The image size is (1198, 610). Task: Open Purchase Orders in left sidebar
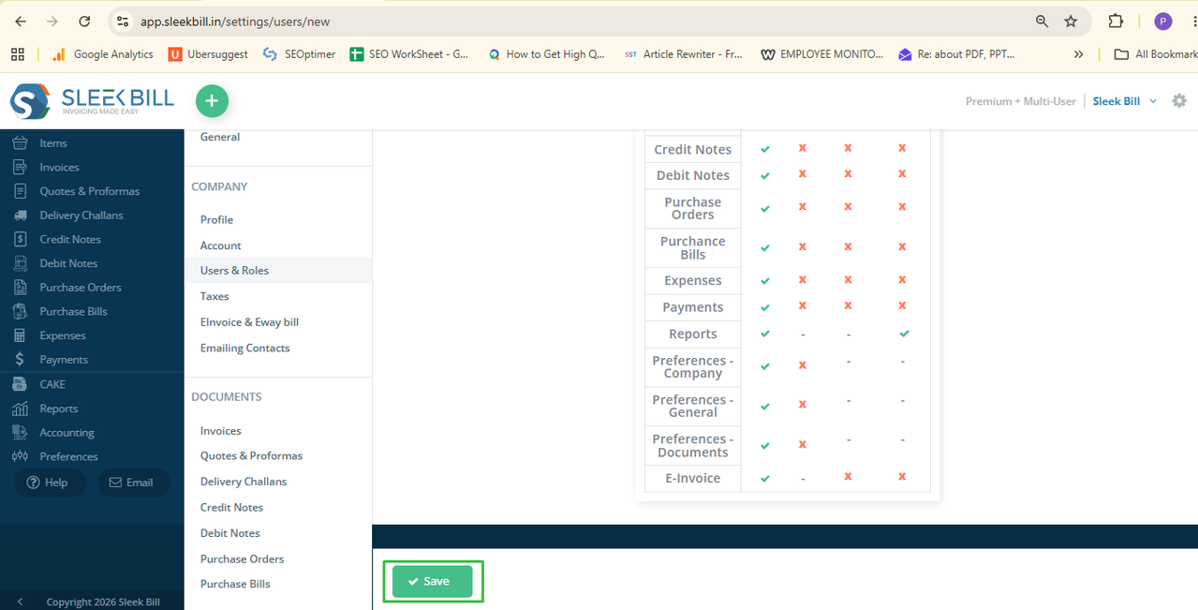(81, 287)
